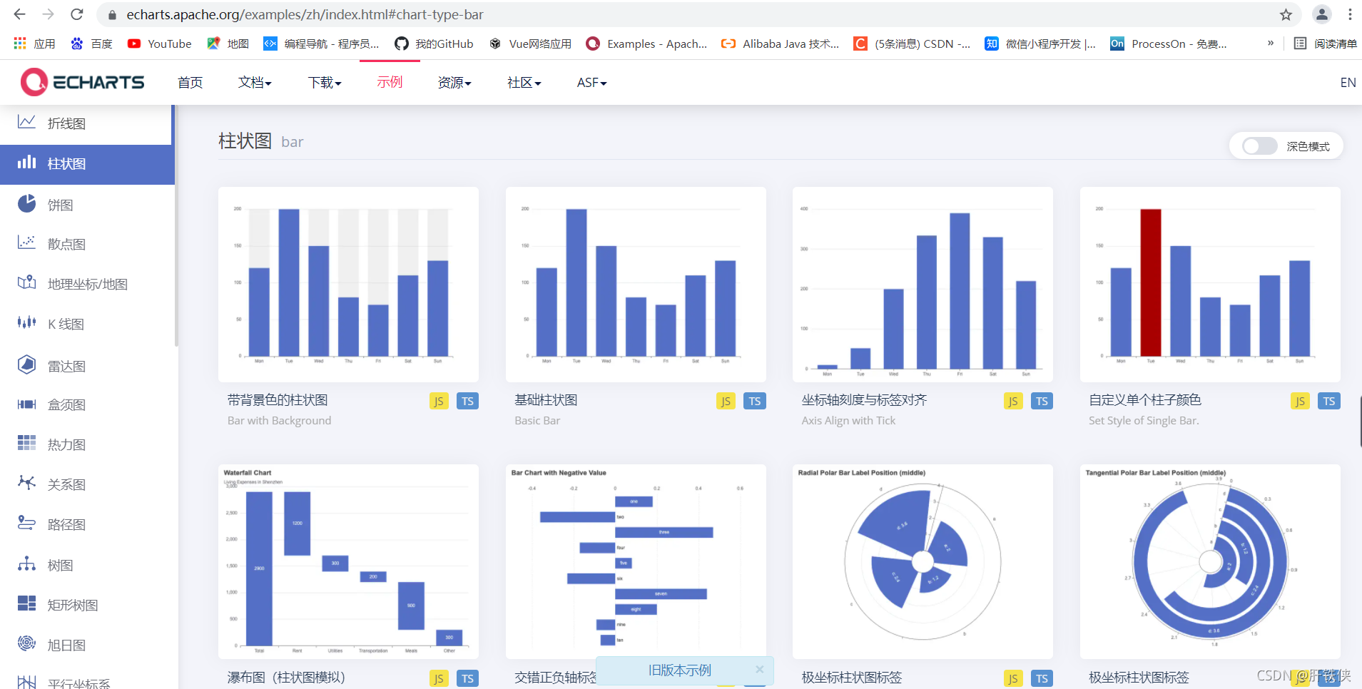Viewport: 1362px width, 689px height.
Task: Open the 我的GitHub bookmark
Action: tap(434, 44)
